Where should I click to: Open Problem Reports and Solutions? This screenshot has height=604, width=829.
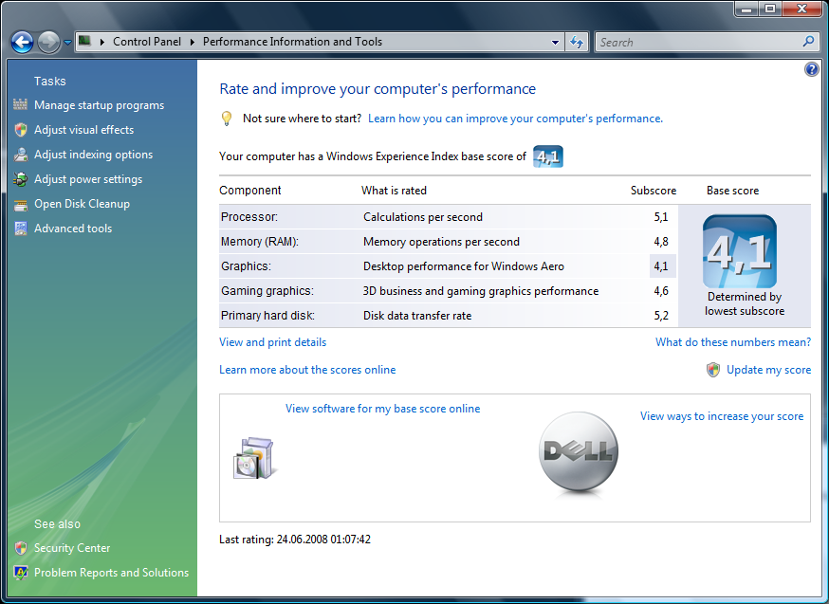(112, 573)
